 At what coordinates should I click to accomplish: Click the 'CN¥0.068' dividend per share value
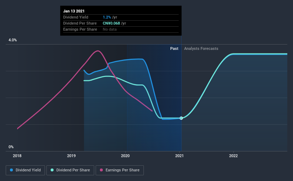click(111, 23)
